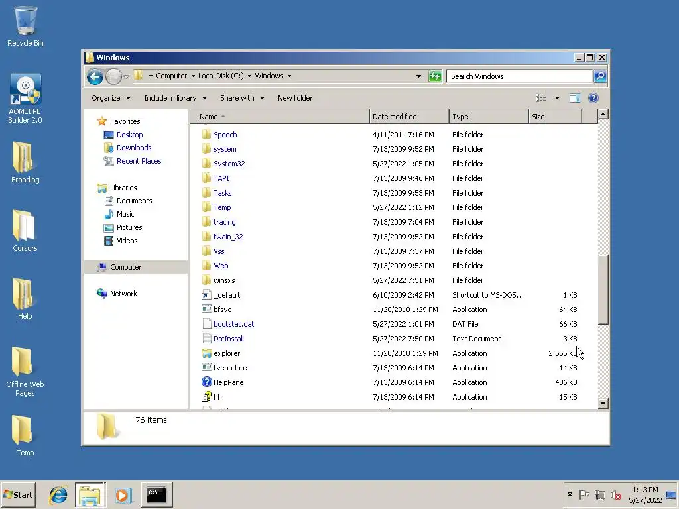Select the Offline Web Pages folder

click(25, 372)
